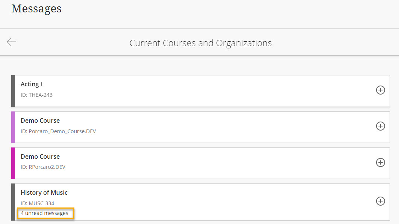Click Current Courses and Organizations header
The width and height of the screenshot is (399, 224).
click(201, 43)
